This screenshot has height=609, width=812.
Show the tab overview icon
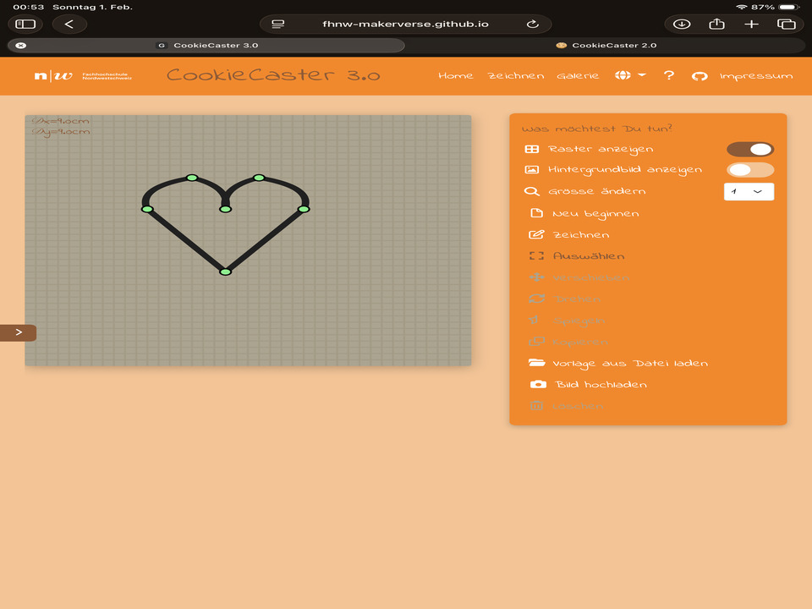(x=786, y=24)
